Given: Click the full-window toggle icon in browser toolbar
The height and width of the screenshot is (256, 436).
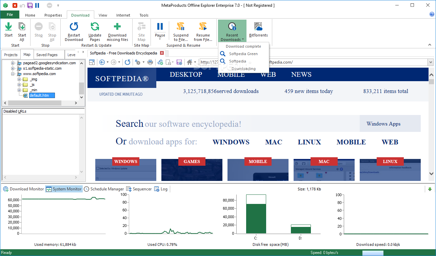Looking at the screenshot, I should [x=92, y=62].
